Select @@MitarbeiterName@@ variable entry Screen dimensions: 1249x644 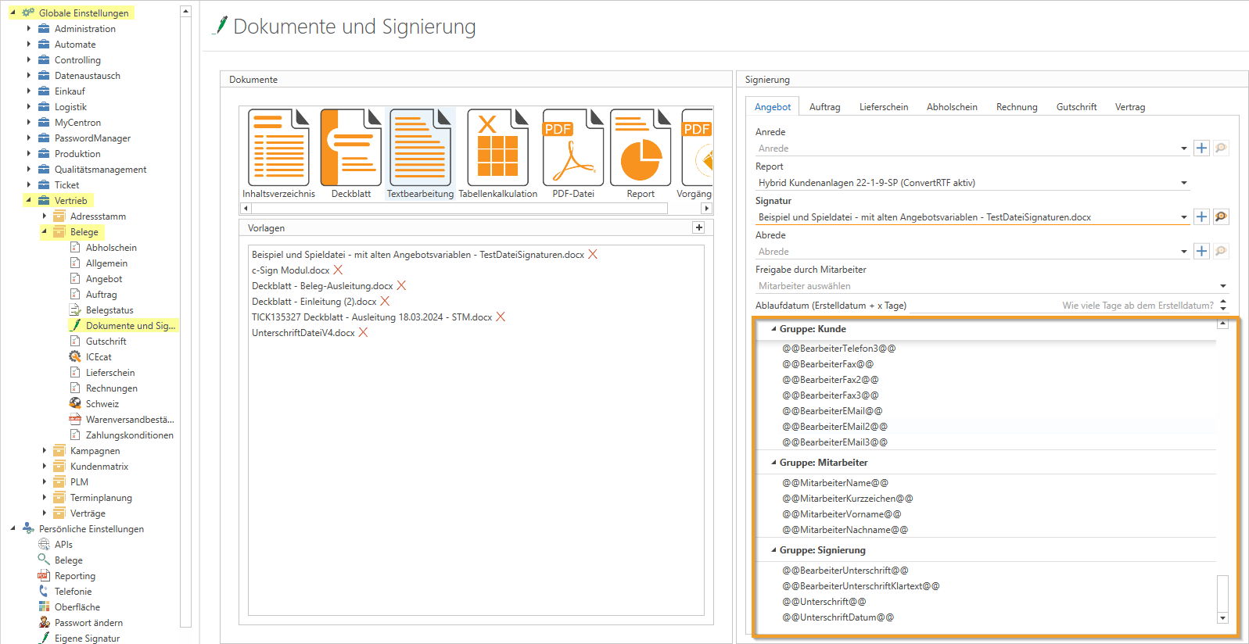click(835, 483)
